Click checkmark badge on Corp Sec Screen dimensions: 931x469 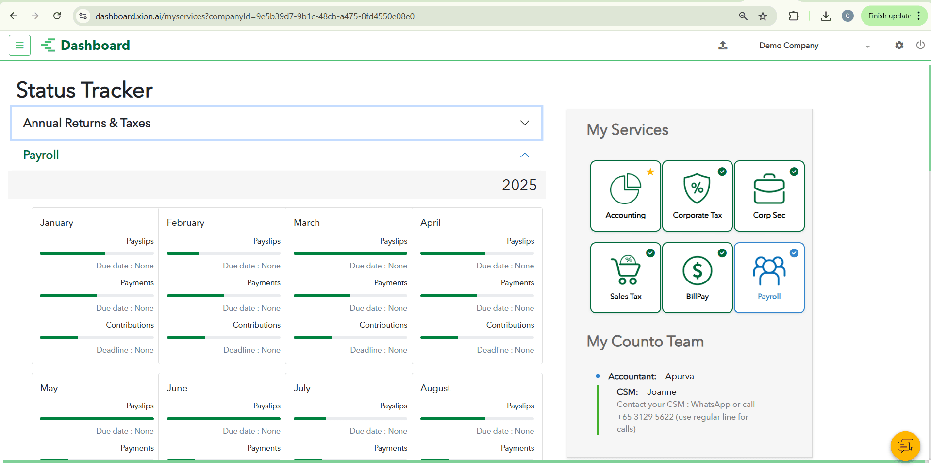[794, 172]
